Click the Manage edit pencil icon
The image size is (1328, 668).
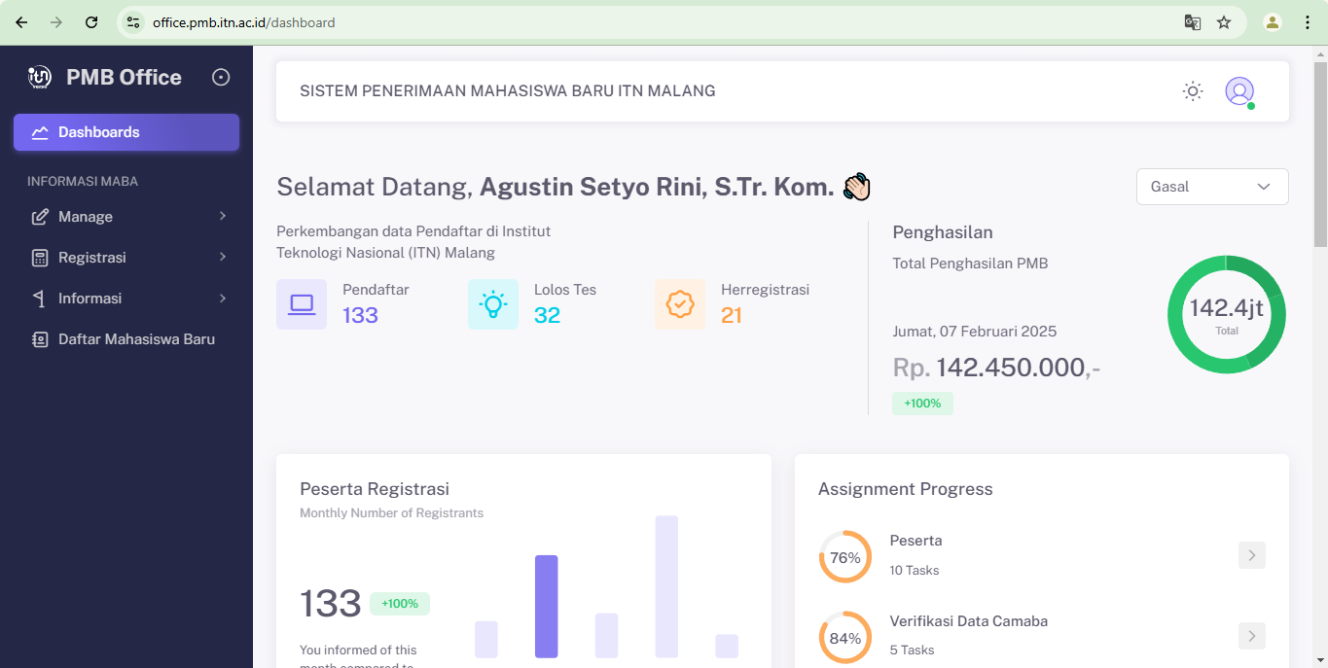click(40, 217)
